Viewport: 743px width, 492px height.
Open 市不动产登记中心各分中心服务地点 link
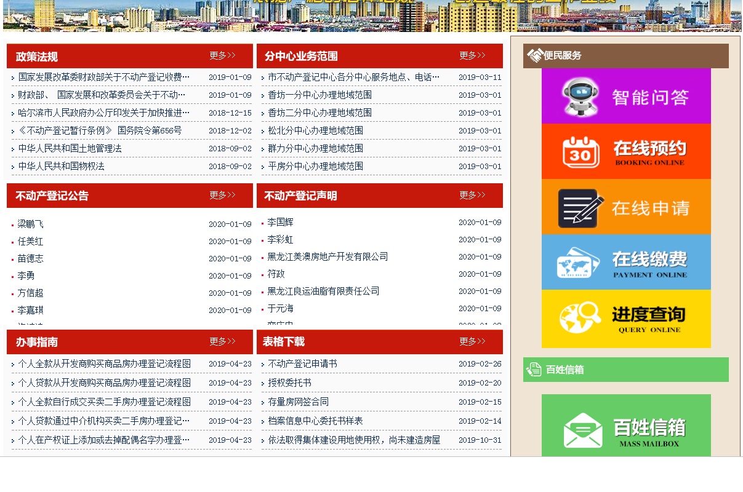(354, 77)
